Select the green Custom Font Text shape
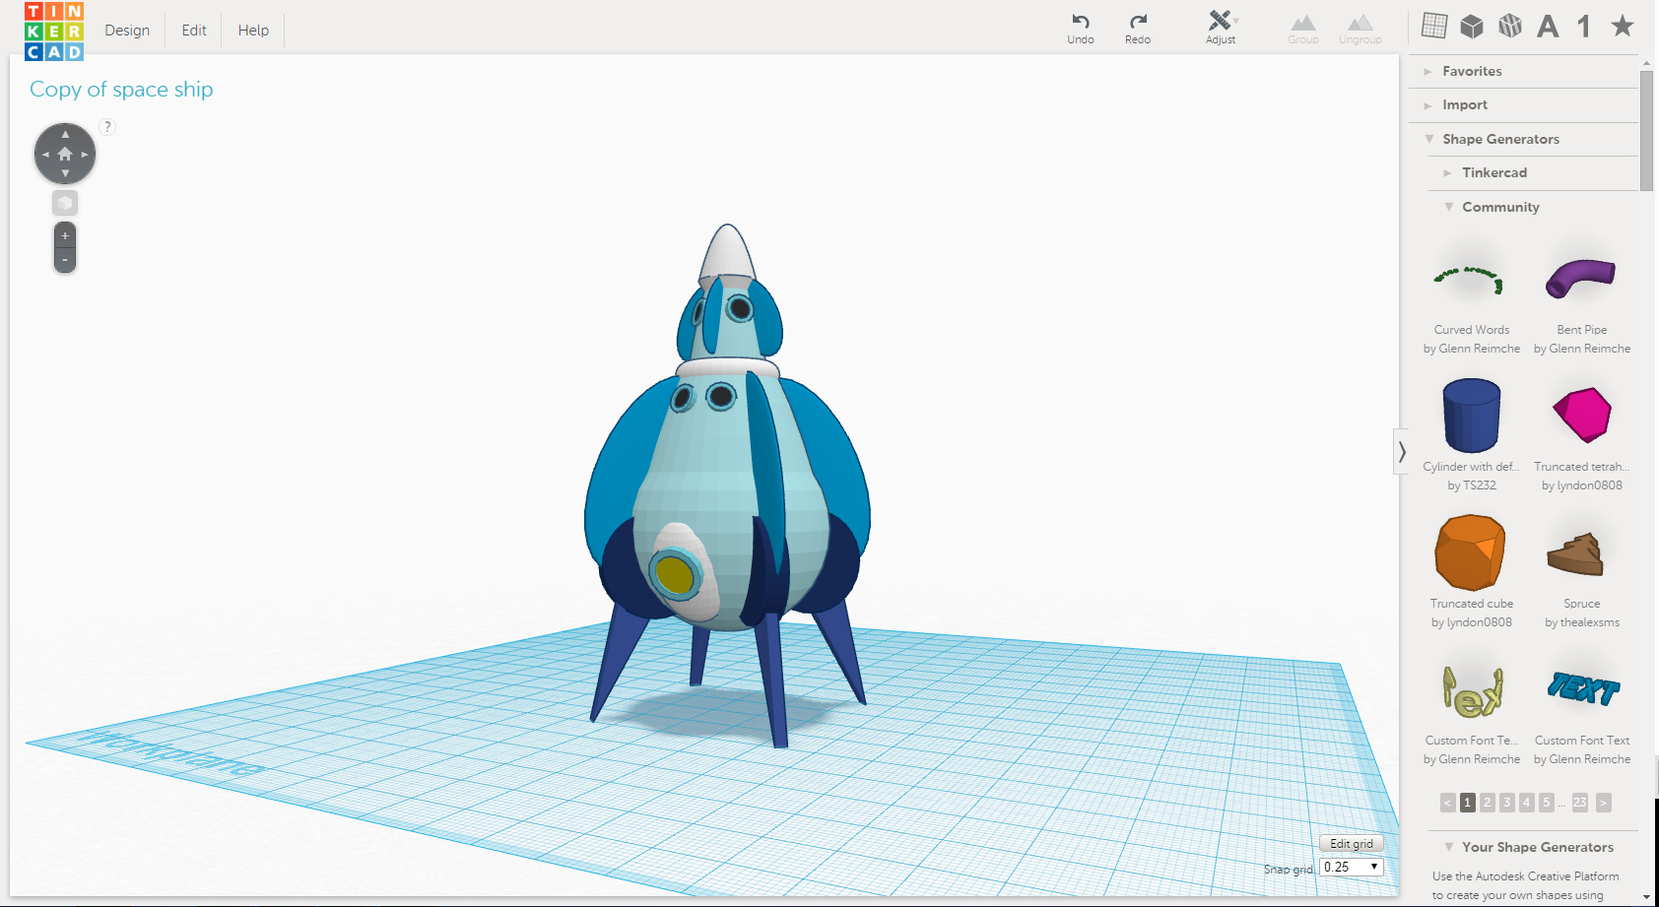This screenshot has width=1659, height=907. click(1473, 691)
